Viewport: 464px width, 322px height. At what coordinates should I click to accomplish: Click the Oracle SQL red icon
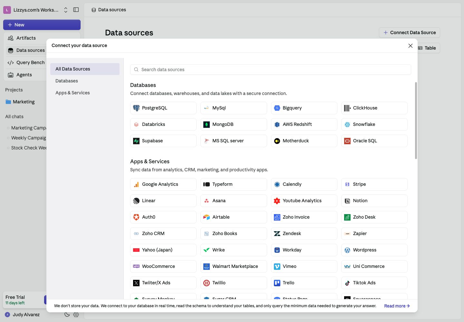(347, 141)
